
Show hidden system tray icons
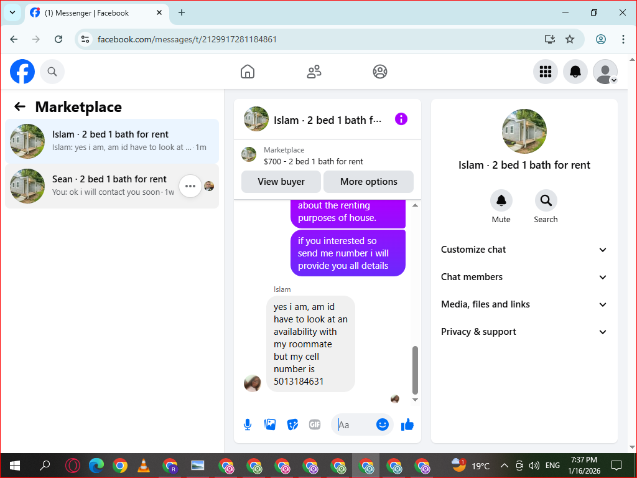[504, 466]
